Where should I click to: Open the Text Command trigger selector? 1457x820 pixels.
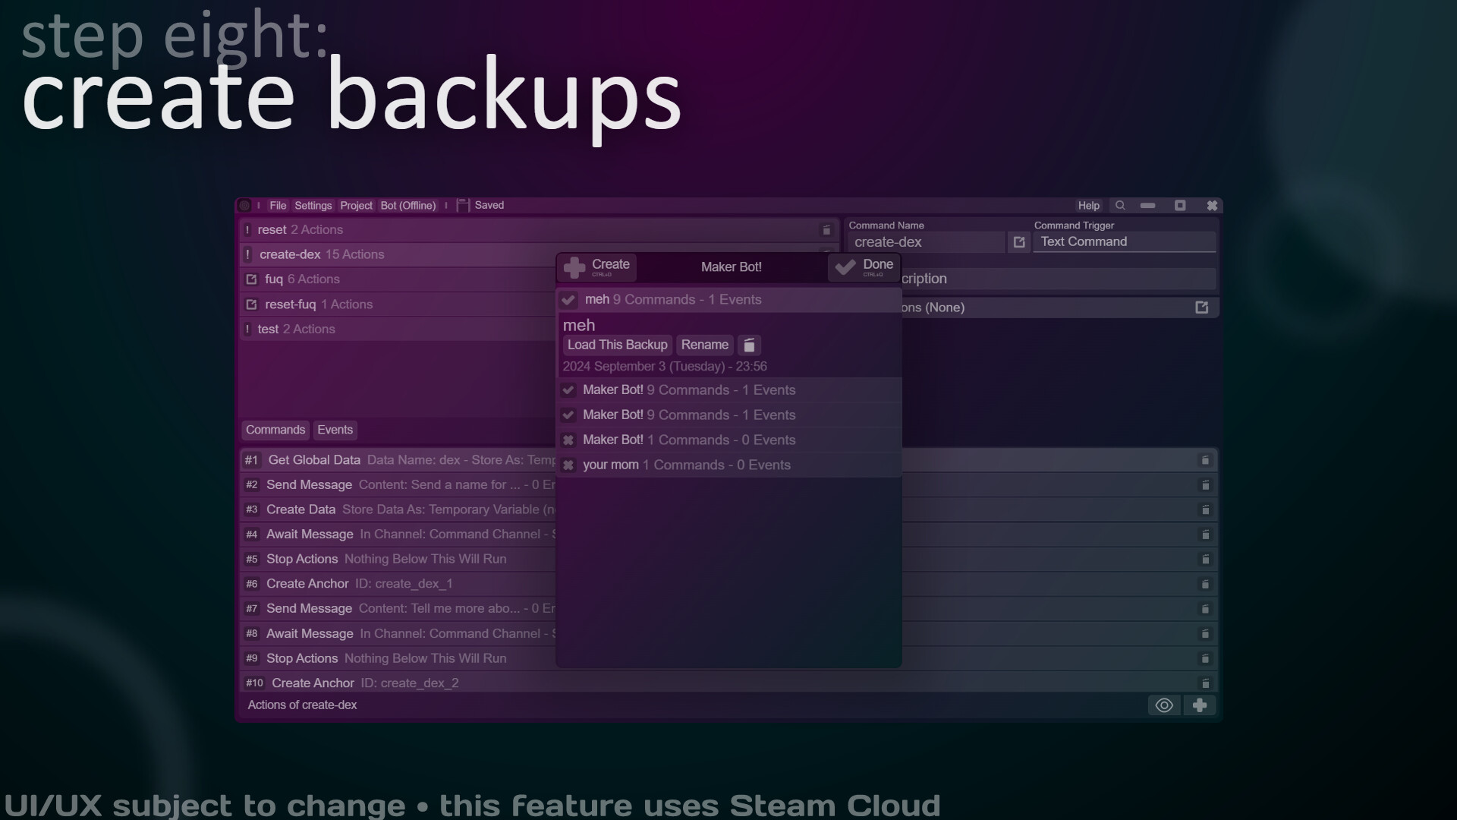(1125, 241)
